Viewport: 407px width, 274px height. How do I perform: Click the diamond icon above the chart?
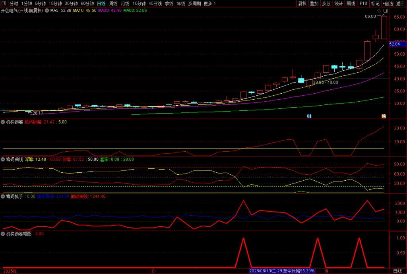click(379, 11)
